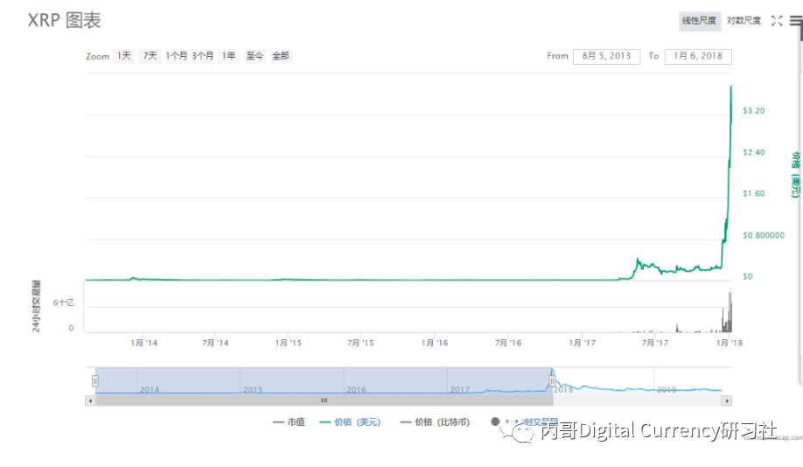Click the navigator right range handle
The height and width of the screenshot is (467, 803).
[553, 380]
